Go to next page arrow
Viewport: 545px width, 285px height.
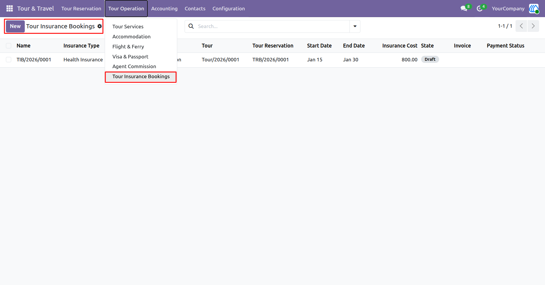533,26
